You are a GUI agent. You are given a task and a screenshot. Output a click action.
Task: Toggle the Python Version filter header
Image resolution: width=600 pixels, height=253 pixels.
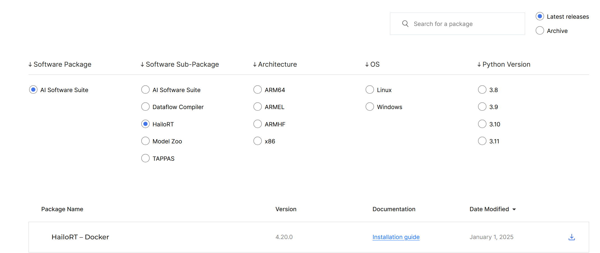503,64
